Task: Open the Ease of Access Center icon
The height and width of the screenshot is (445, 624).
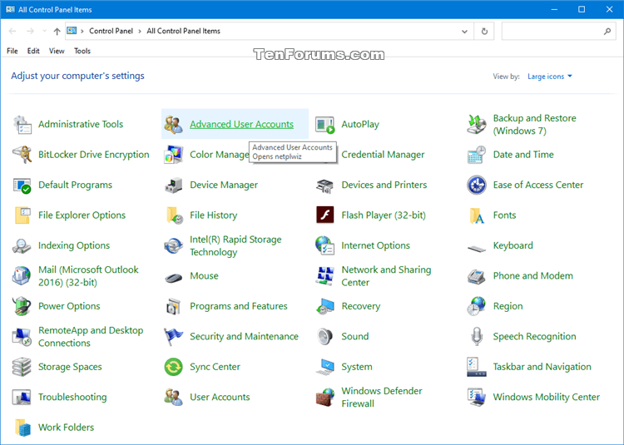Action: (477, 185)
